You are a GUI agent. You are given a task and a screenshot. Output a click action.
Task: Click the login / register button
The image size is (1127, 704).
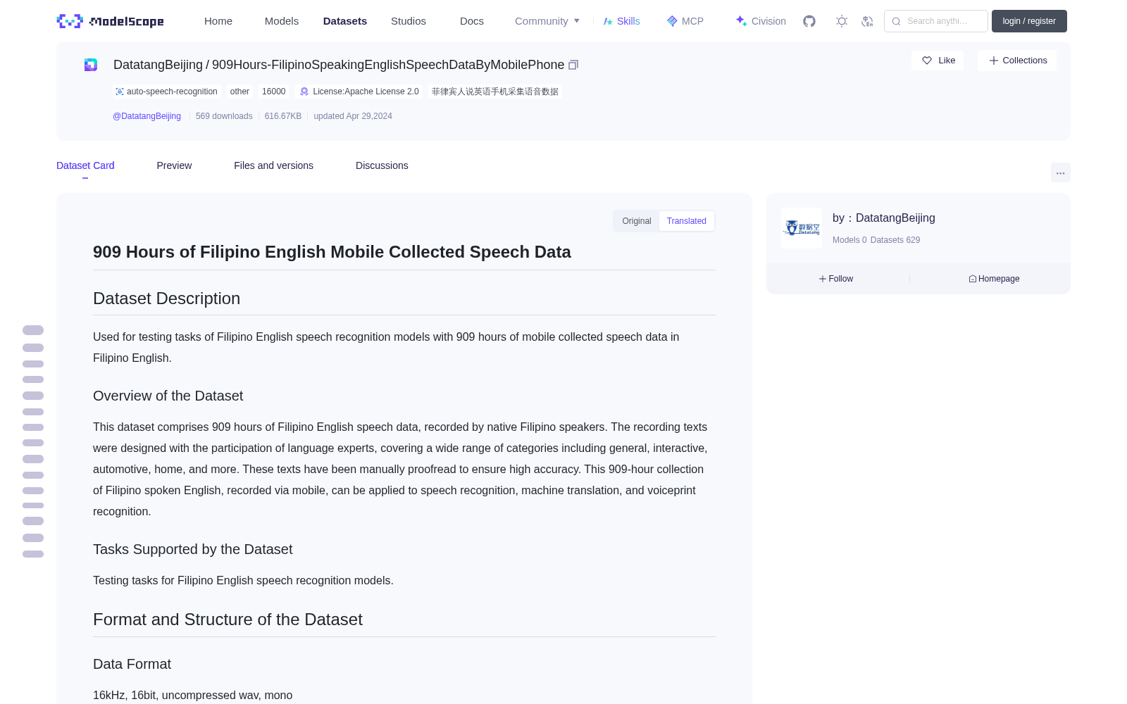pyautogui.click(x=1029, y=21)
